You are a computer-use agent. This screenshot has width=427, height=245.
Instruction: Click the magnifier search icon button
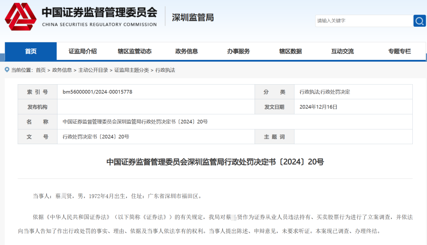tap(419, 20)
